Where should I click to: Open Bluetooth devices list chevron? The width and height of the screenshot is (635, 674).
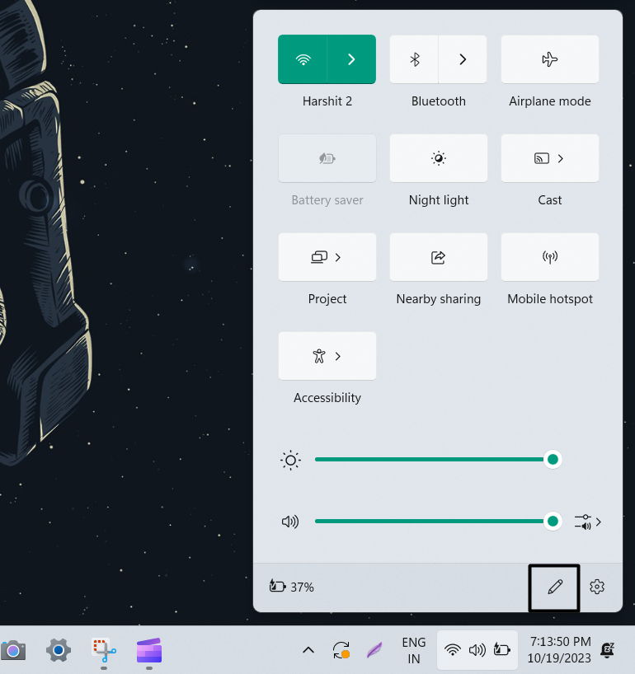[x=463, y=59]
